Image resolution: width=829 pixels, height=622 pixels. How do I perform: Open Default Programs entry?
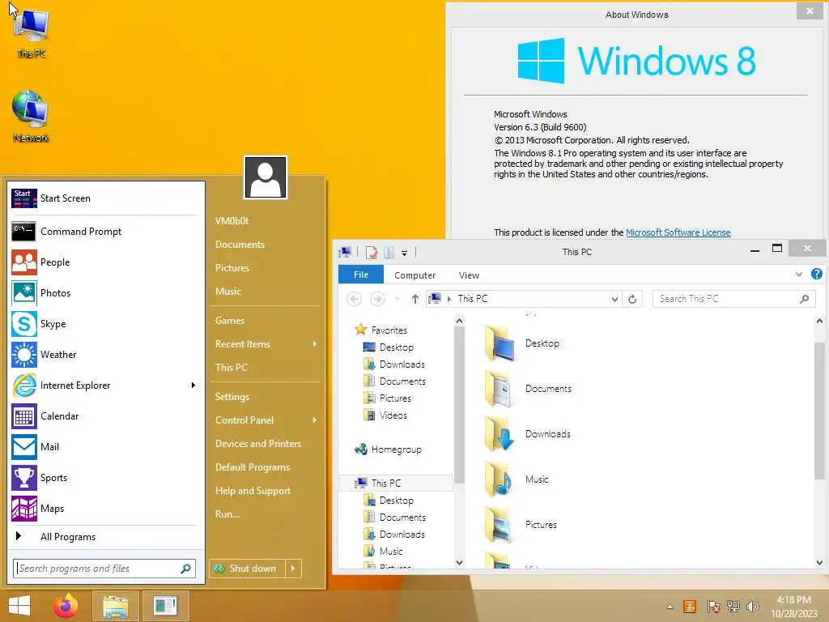[253, 467]
